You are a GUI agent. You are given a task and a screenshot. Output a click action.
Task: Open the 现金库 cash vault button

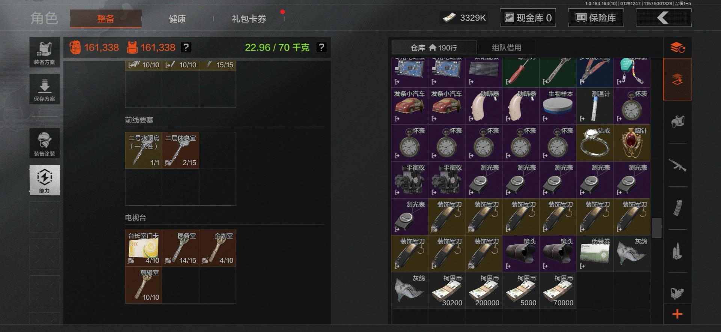528,18
